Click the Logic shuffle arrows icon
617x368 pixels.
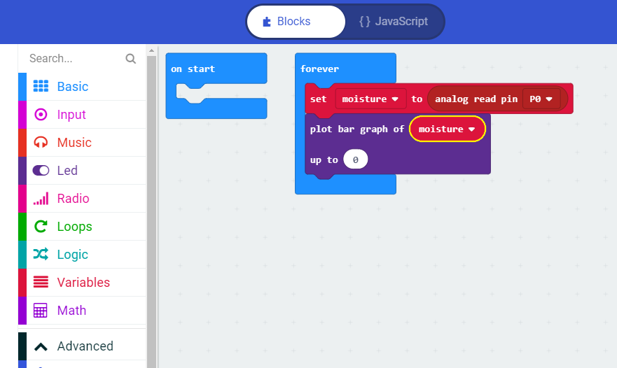tap(41, 254)
